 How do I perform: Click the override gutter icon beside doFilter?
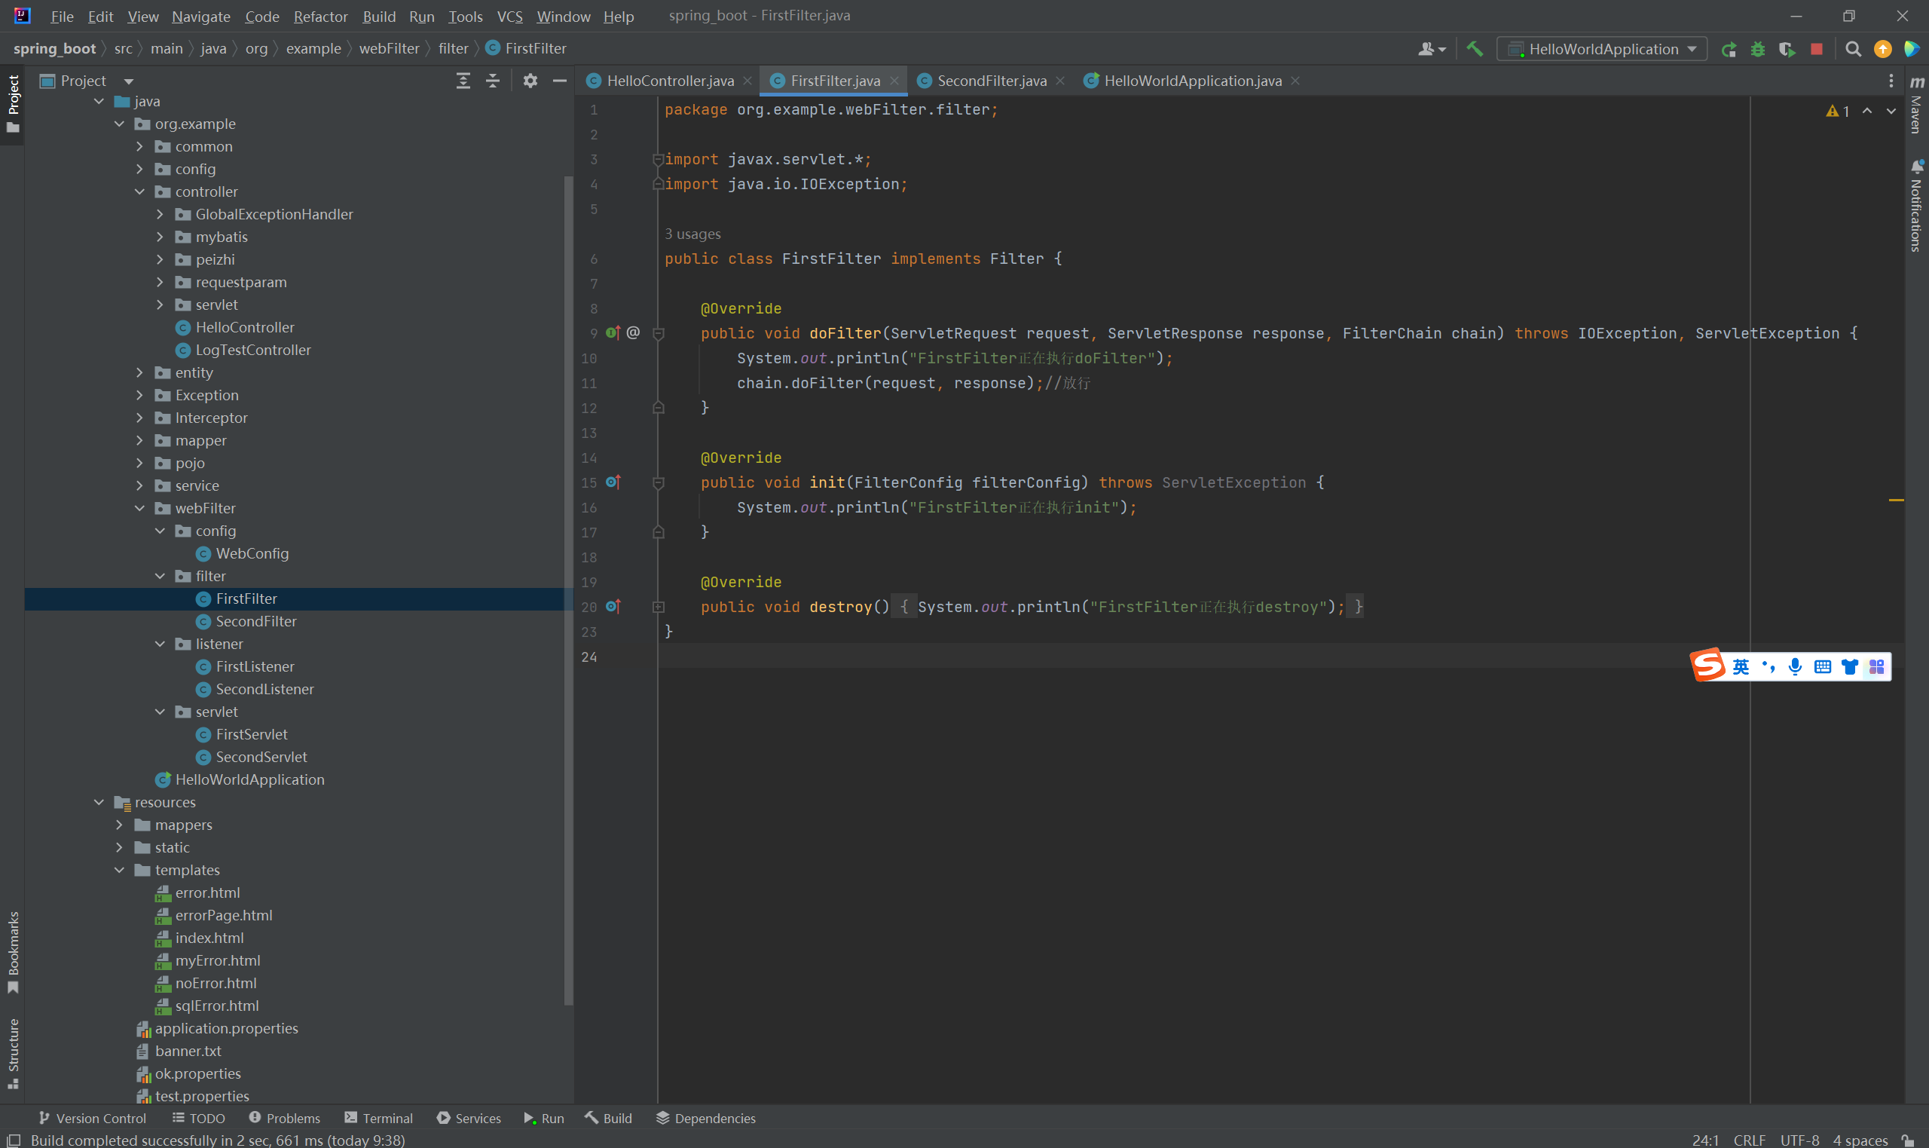tap(613, 332)
